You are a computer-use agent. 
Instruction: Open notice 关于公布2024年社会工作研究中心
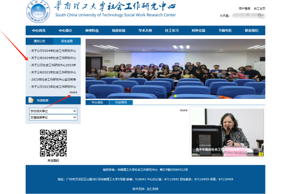coord(53,58)
